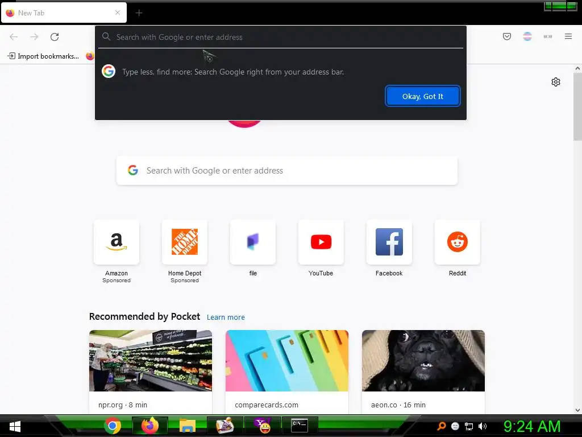Select the New Tab browser tab
This screenshot has width=582, height=437.
(64, 13)
